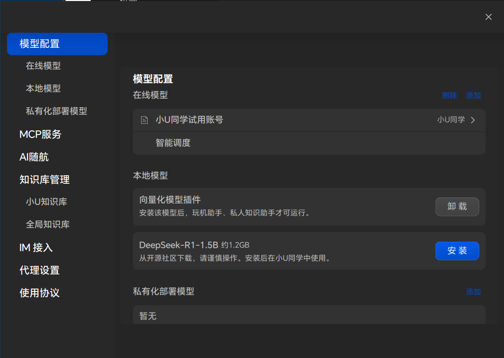Close the settings dialog with the X icon
Viewport: 504px width, 358px height.
(488, 17)
